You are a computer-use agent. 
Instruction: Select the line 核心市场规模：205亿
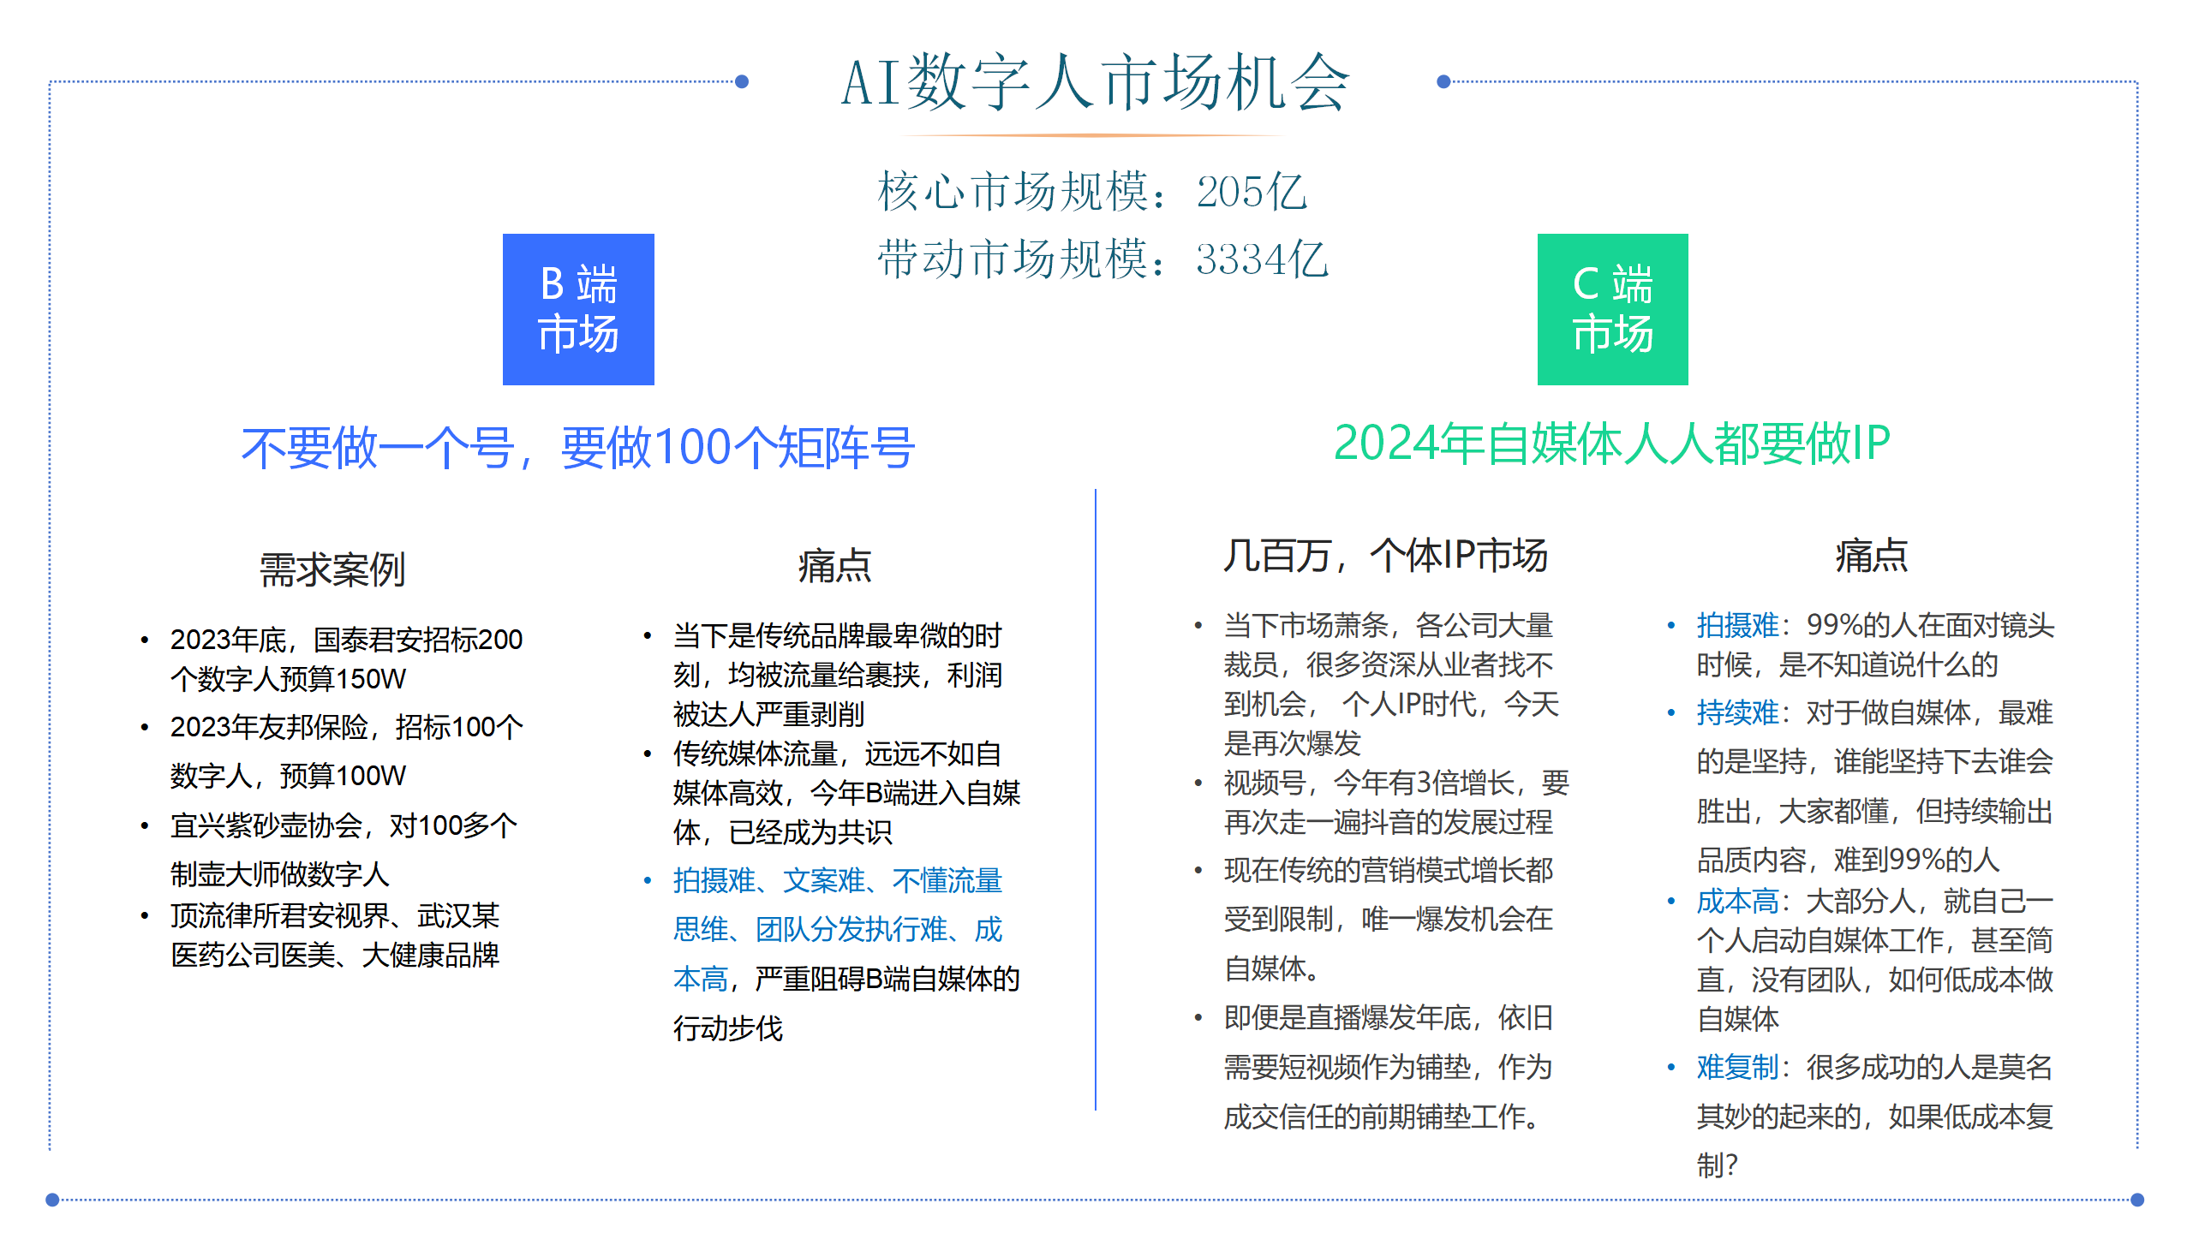pyautogui.click(x=1092, y=191)
